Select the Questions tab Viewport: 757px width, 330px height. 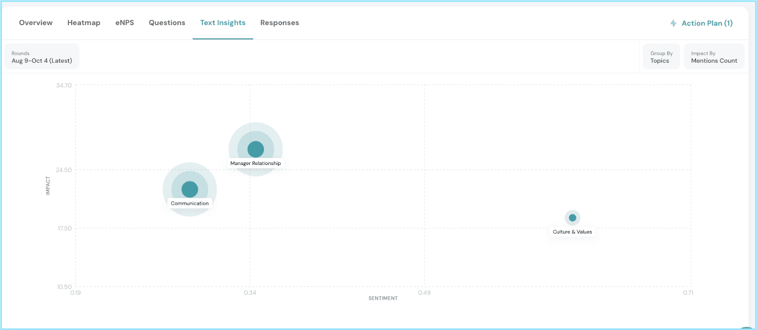[167, 23]
